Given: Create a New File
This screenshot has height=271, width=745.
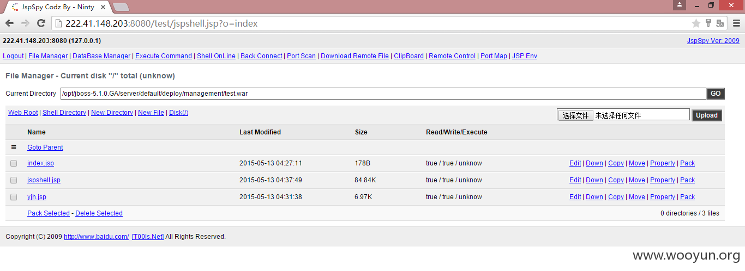Looking at the screenshot, I should click(151, 113).
